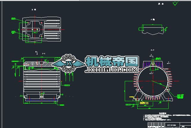Select the B view arrow above the section view

[x=37, y=53]
